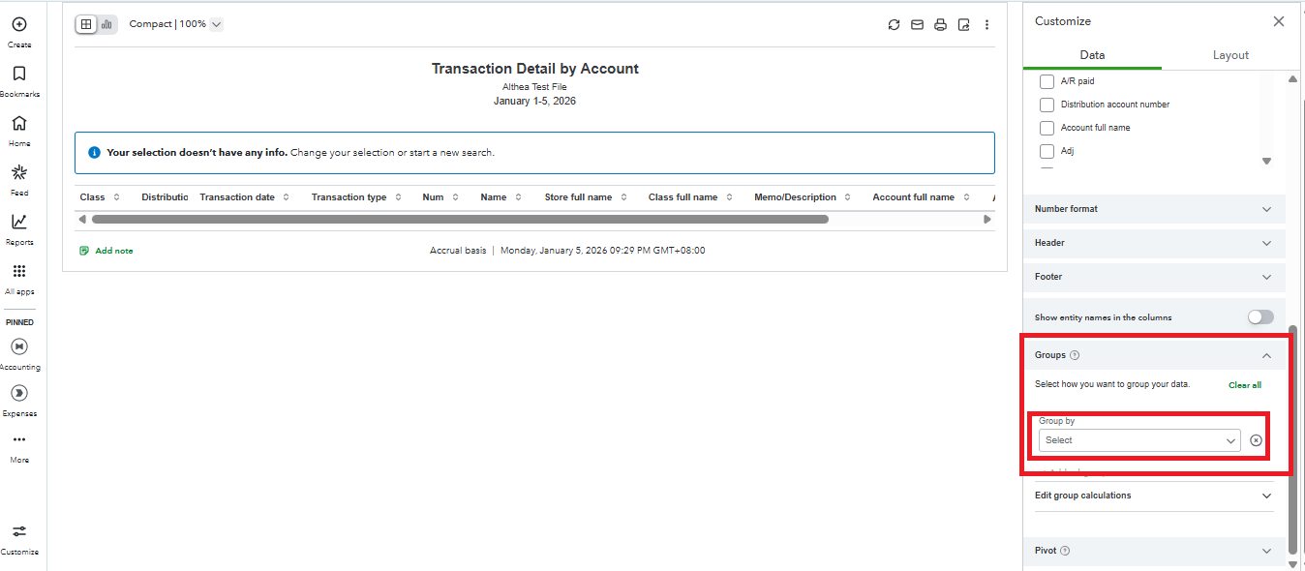Export the report

[963, 25]
